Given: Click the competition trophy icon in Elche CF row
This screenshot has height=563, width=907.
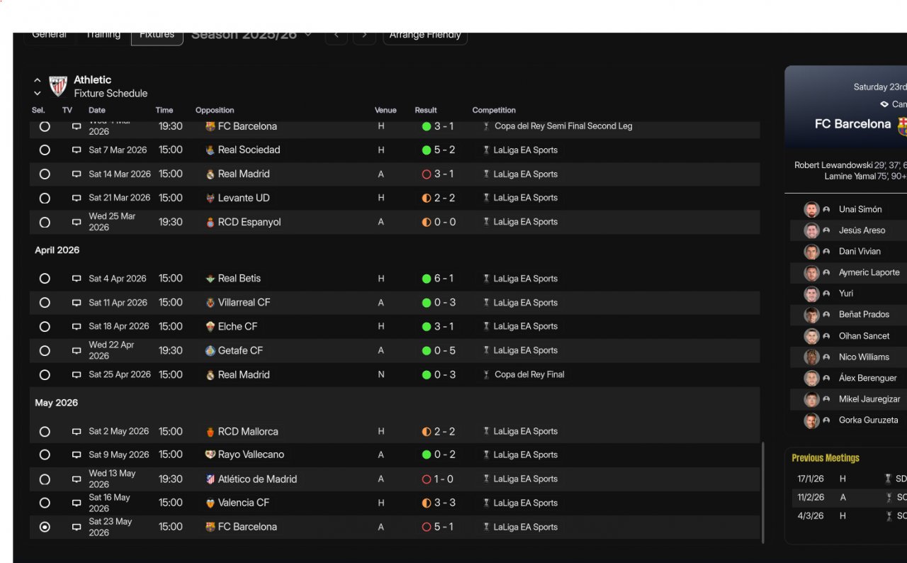Looking at the screenshot, I should 486,327.
